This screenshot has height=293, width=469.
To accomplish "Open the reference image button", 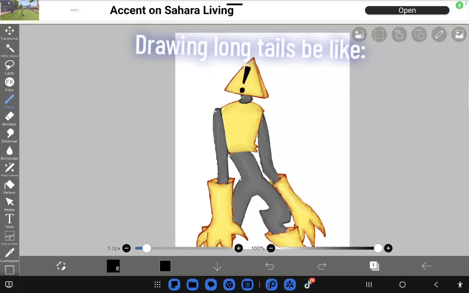I will pos(459,34).
